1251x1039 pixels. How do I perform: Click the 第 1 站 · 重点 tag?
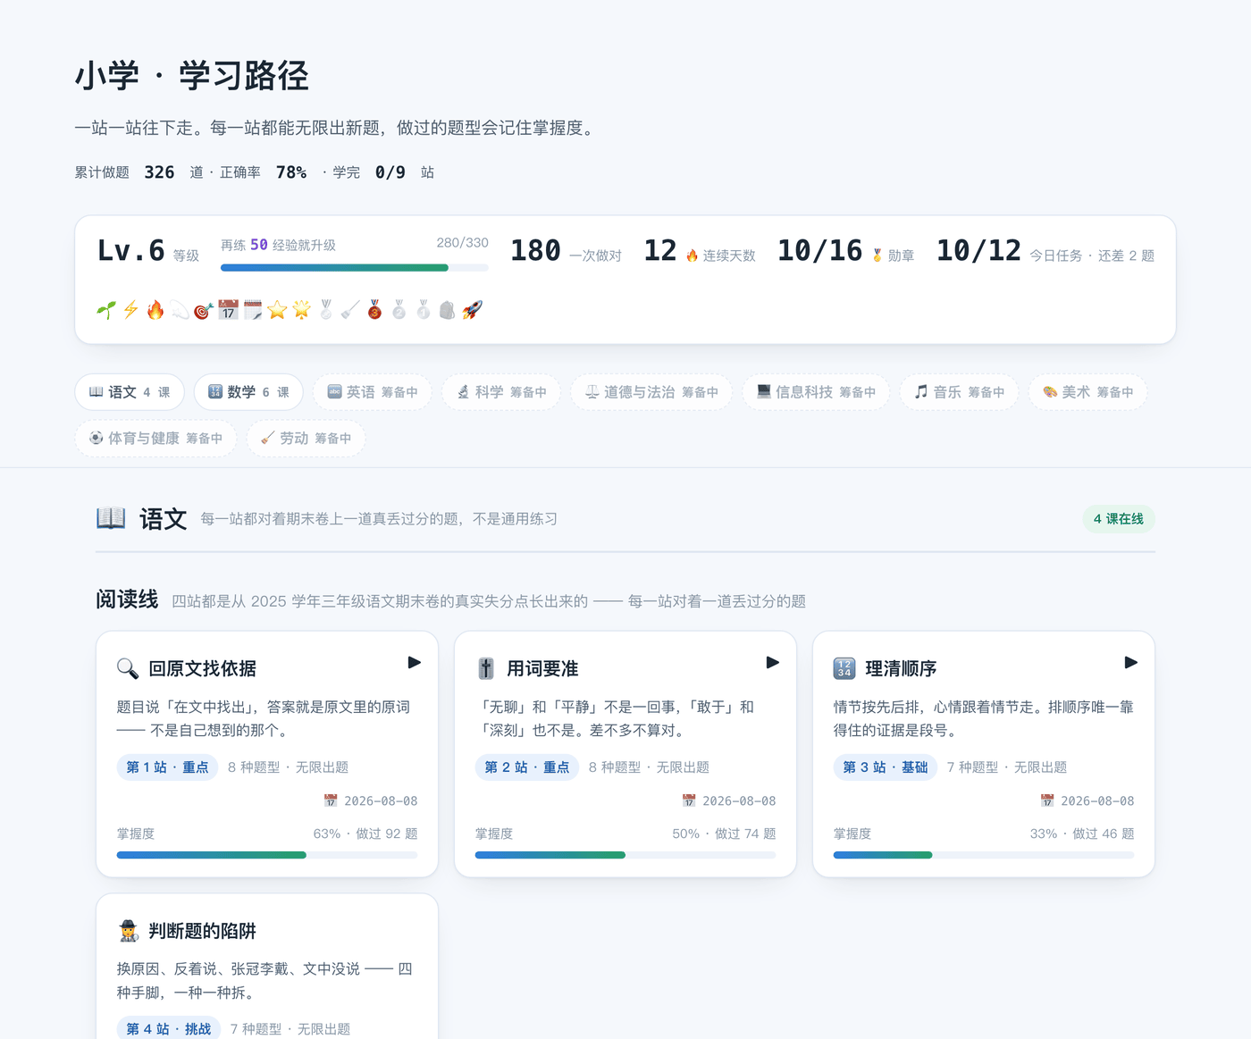pos(167,767)
